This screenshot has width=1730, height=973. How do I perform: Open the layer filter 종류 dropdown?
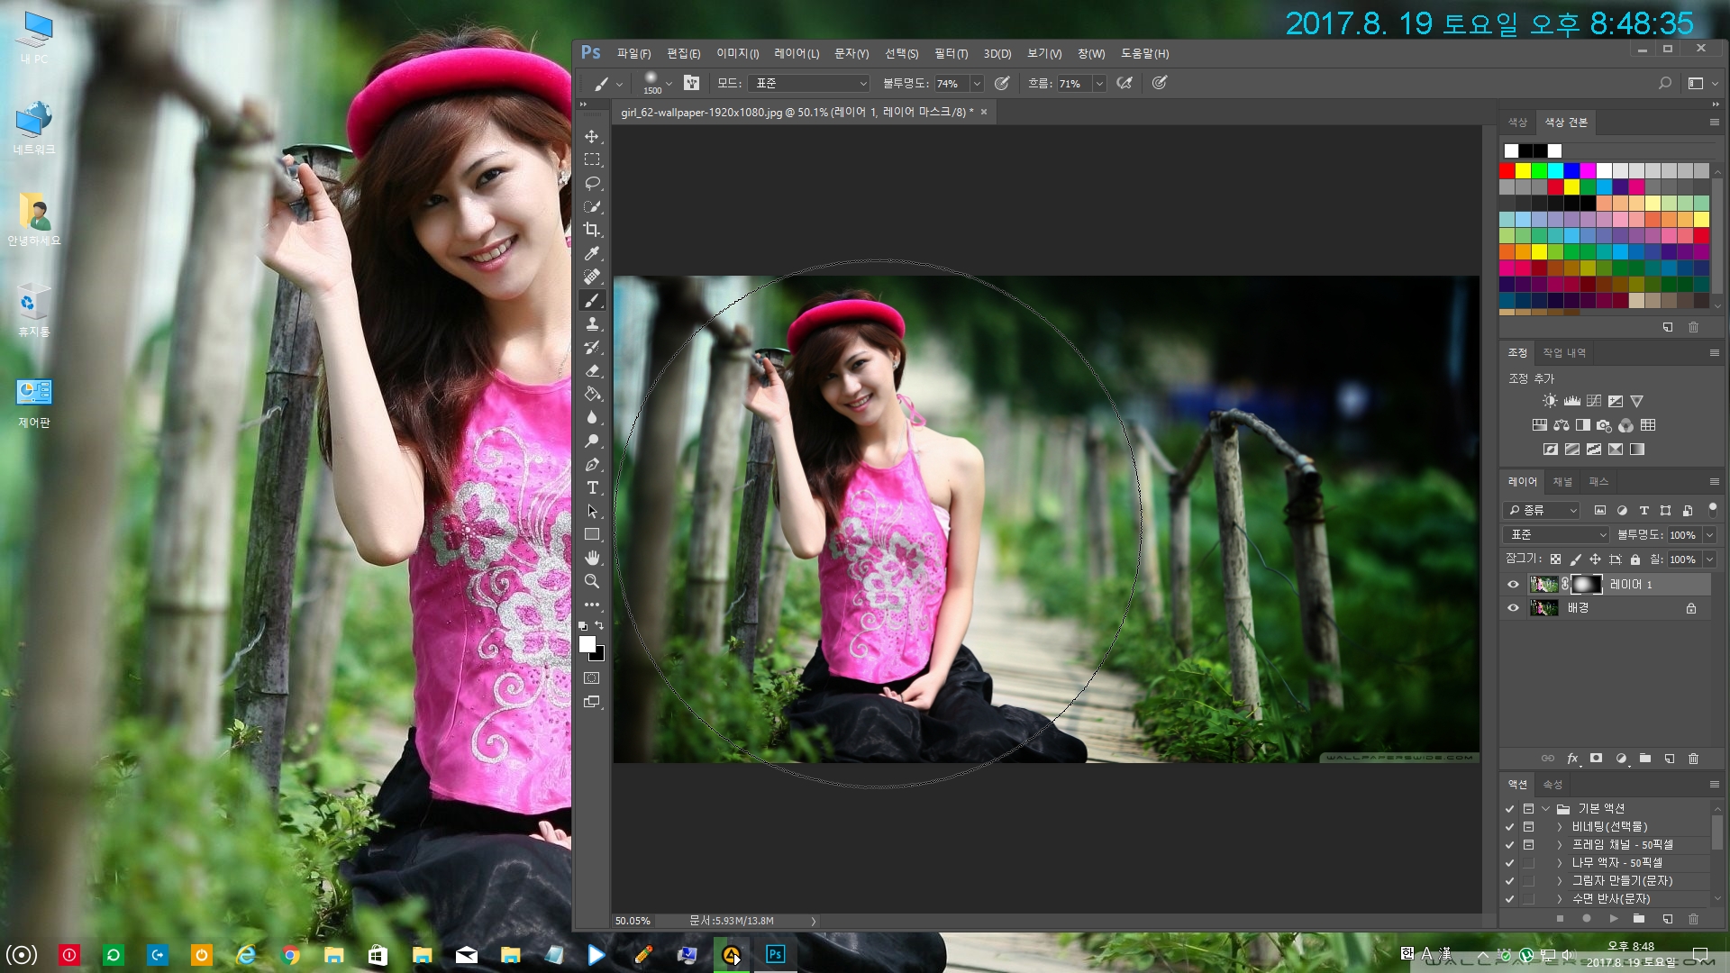pyautogui.click(x=1543, y=510)
